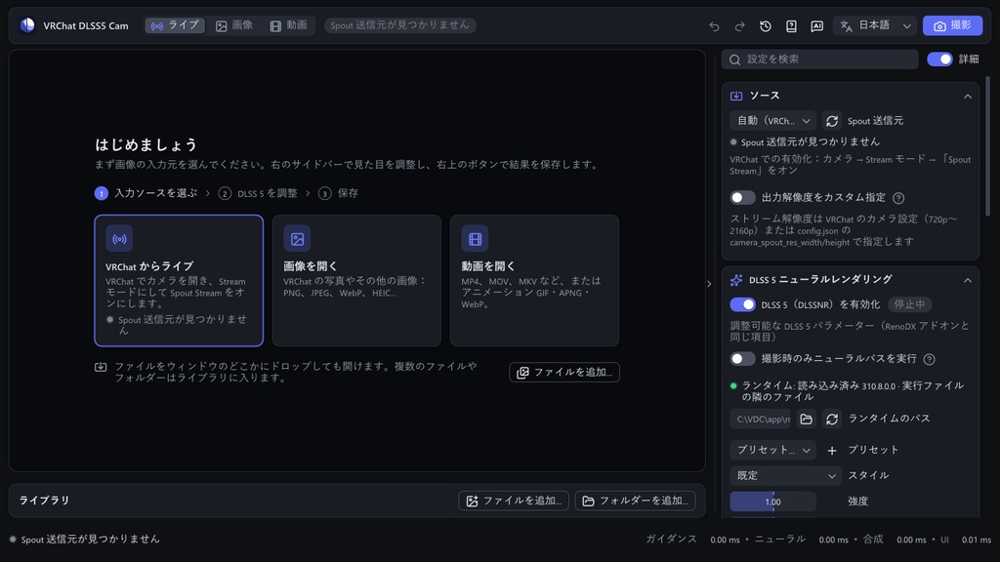This screenshot has width=1000, height=562.
Task: Enable 撮影時のみニューラルパスを実行 toggle
Action: tap(742, 359)
